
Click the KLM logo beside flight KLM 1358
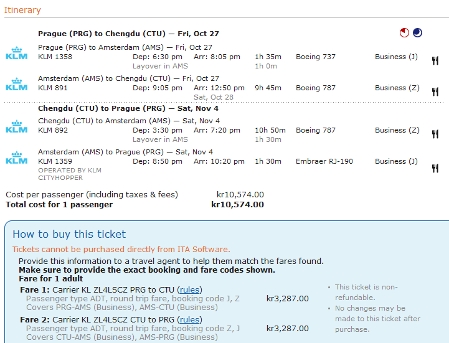17,53
